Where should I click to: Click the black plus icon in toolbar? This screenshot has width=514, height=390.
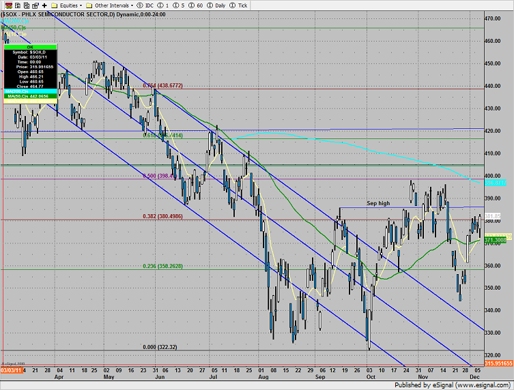click(x=44, y=5)
